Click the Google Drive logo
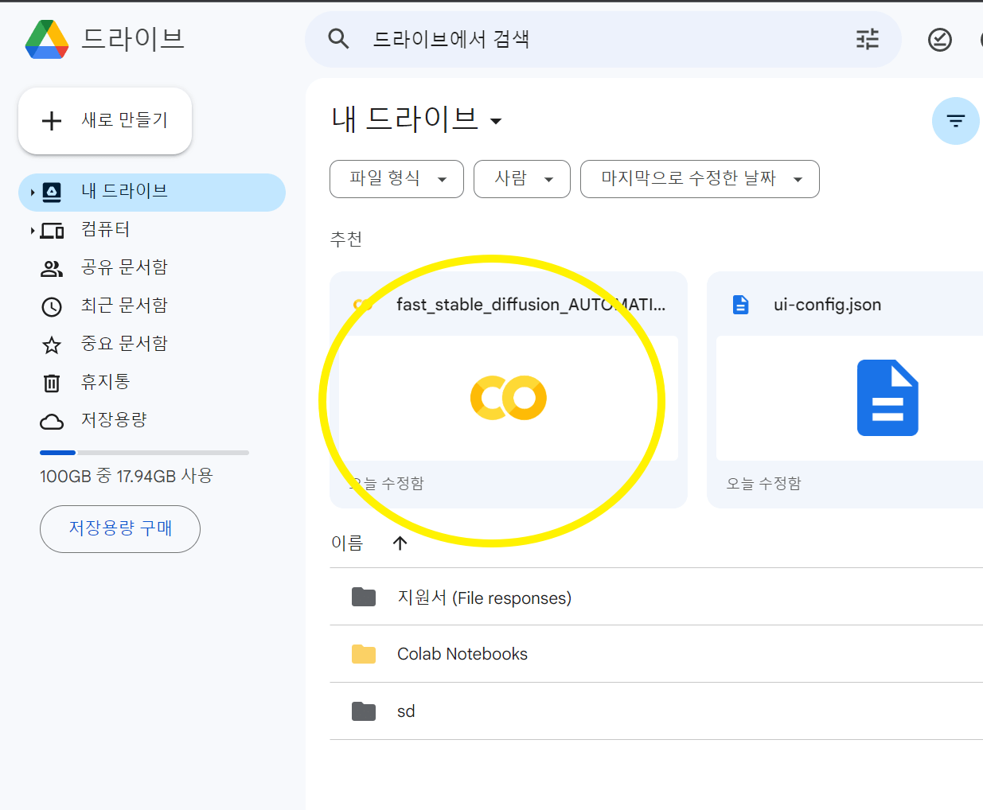983x810 pixels. coord(47,39)
